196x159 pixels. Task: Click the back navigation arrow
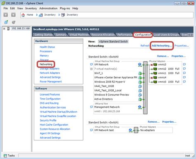6,15
